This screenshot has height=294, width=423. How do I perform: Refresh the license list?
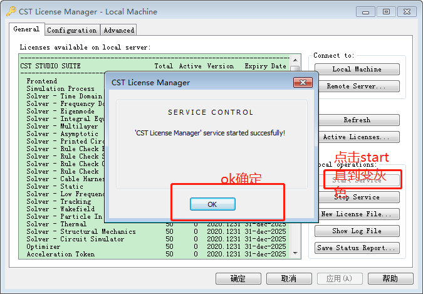(x=359, y=120)
